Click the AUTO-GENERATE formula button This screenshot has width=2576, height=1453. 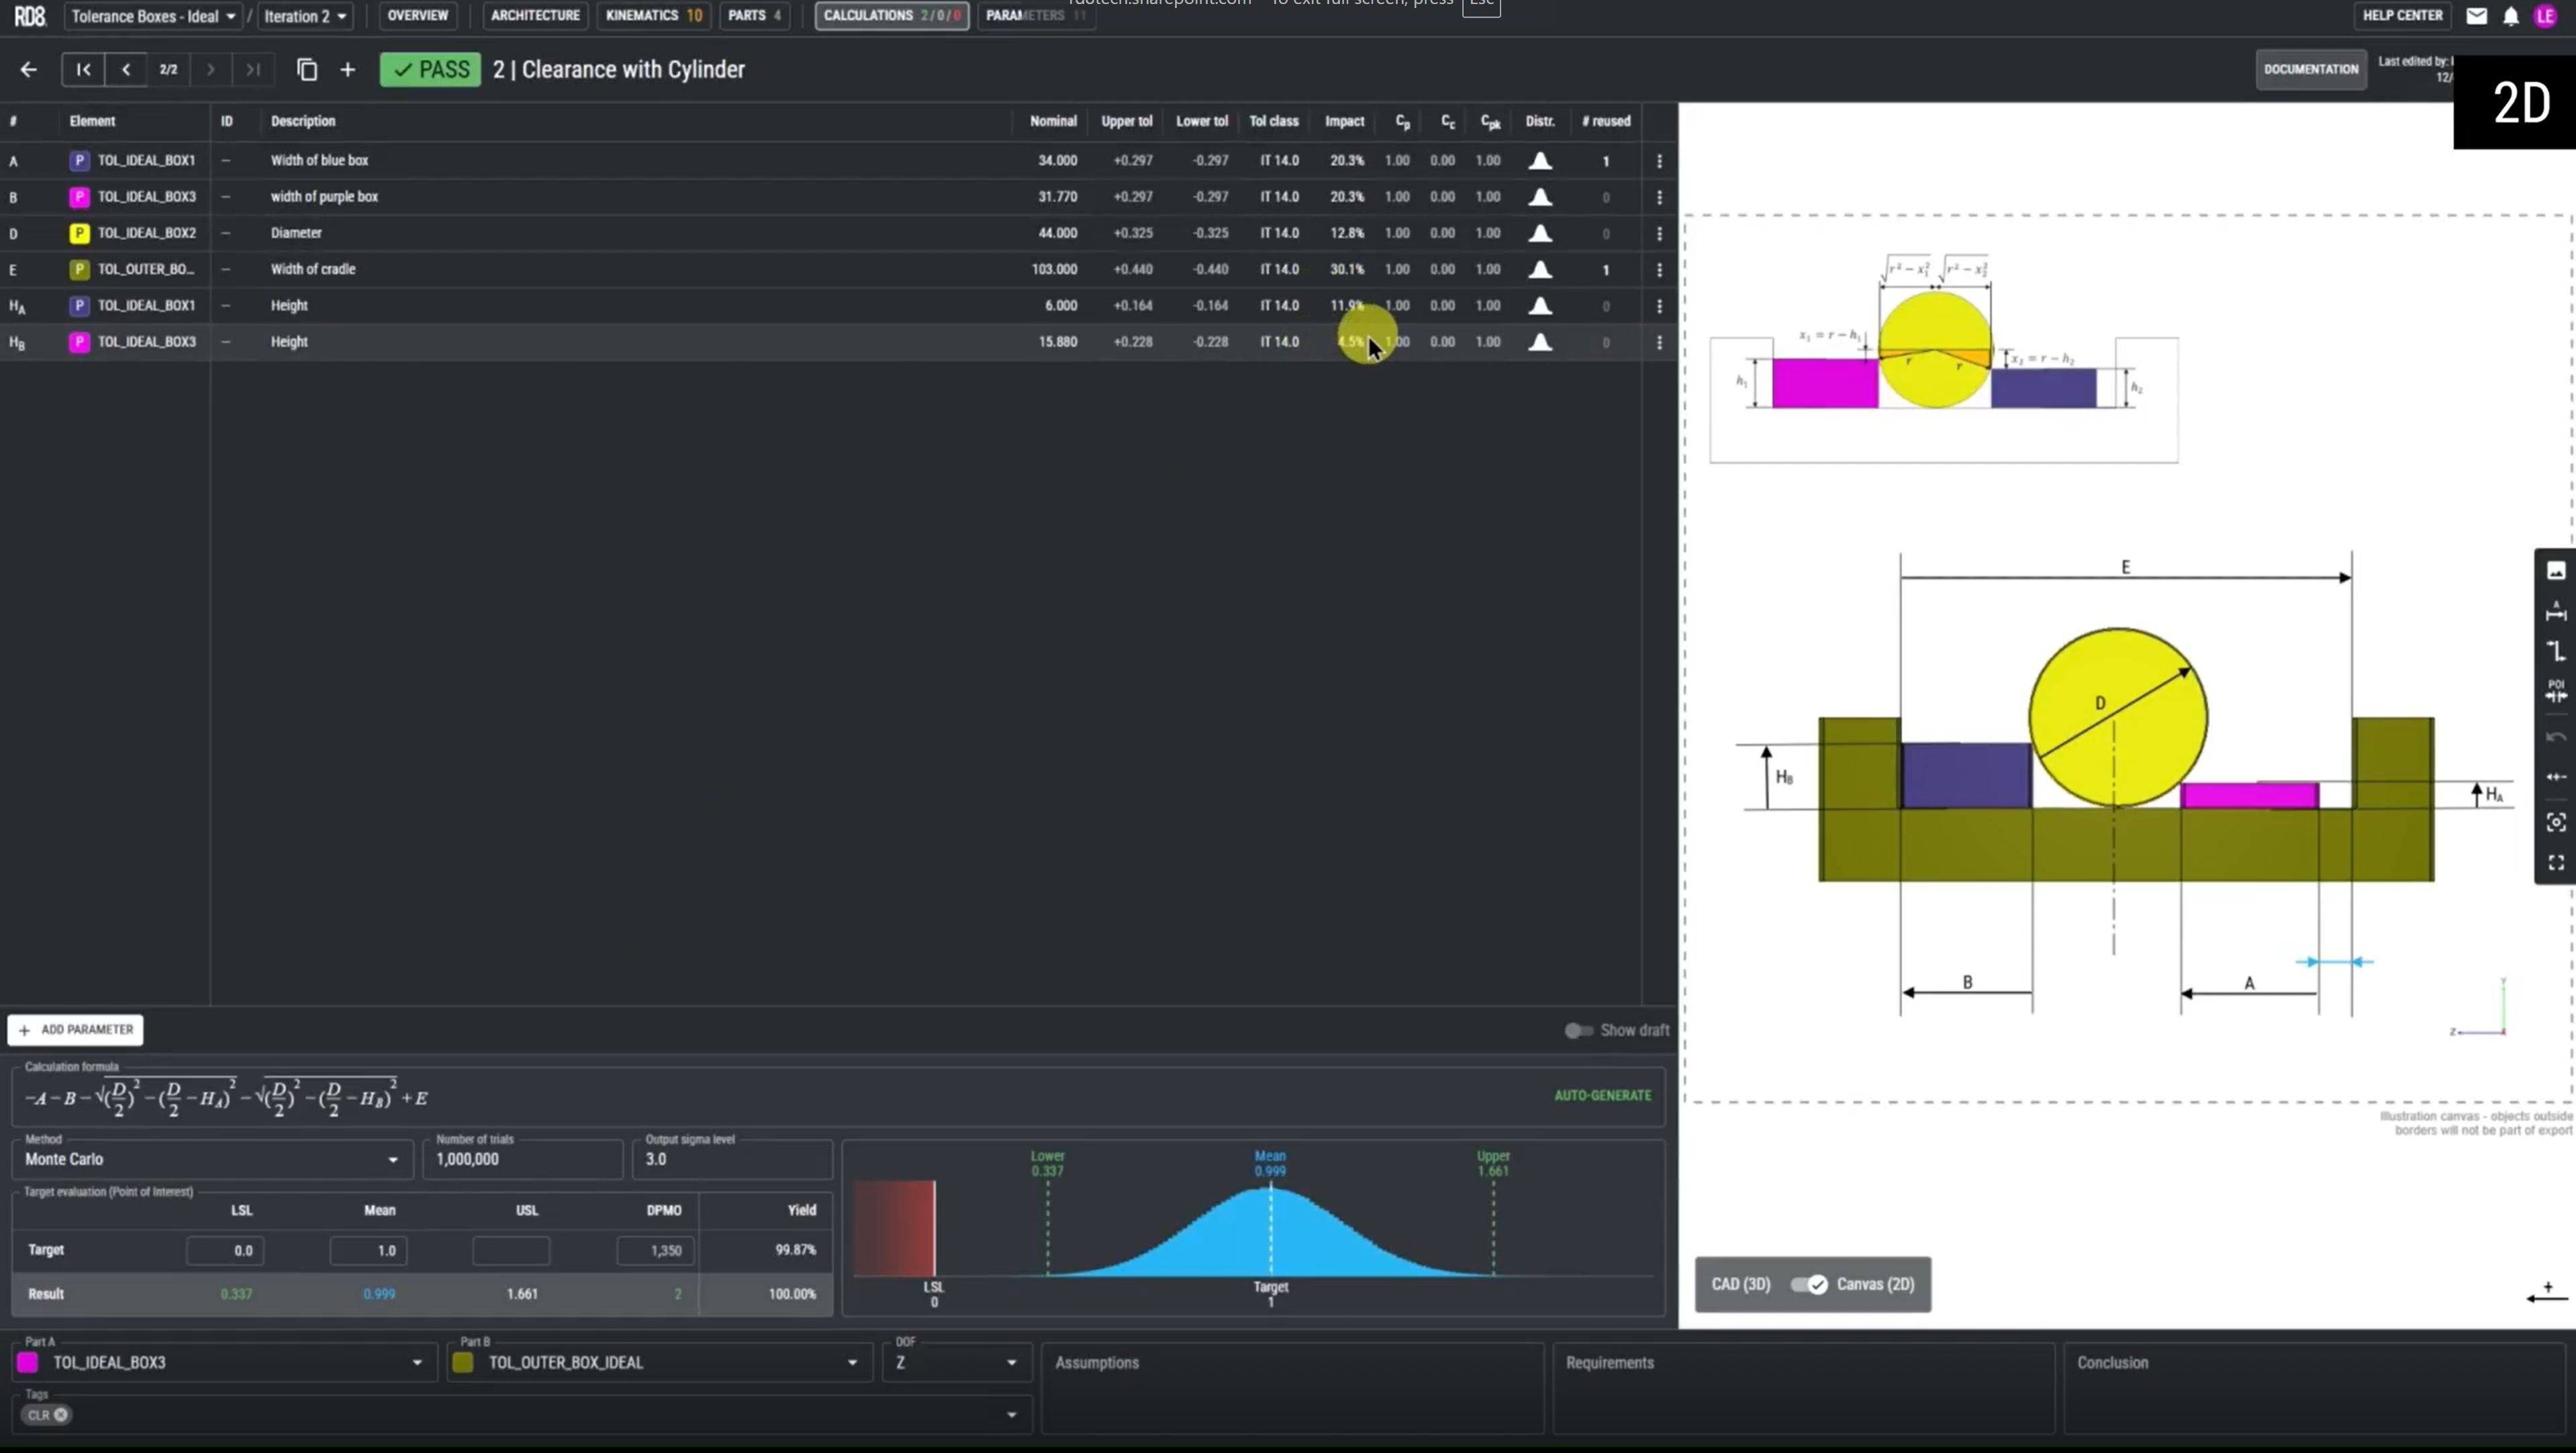point(1602,1095)
